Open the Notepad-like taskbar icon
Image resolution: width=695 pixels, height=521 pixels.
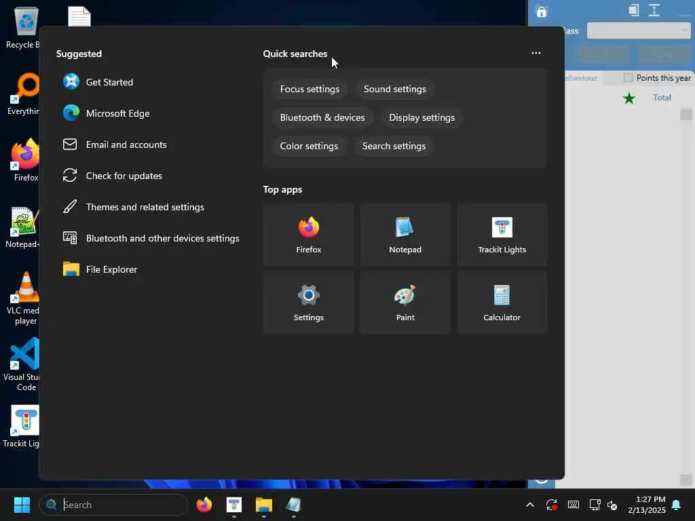pyautogui.click(x=293, y=505)
